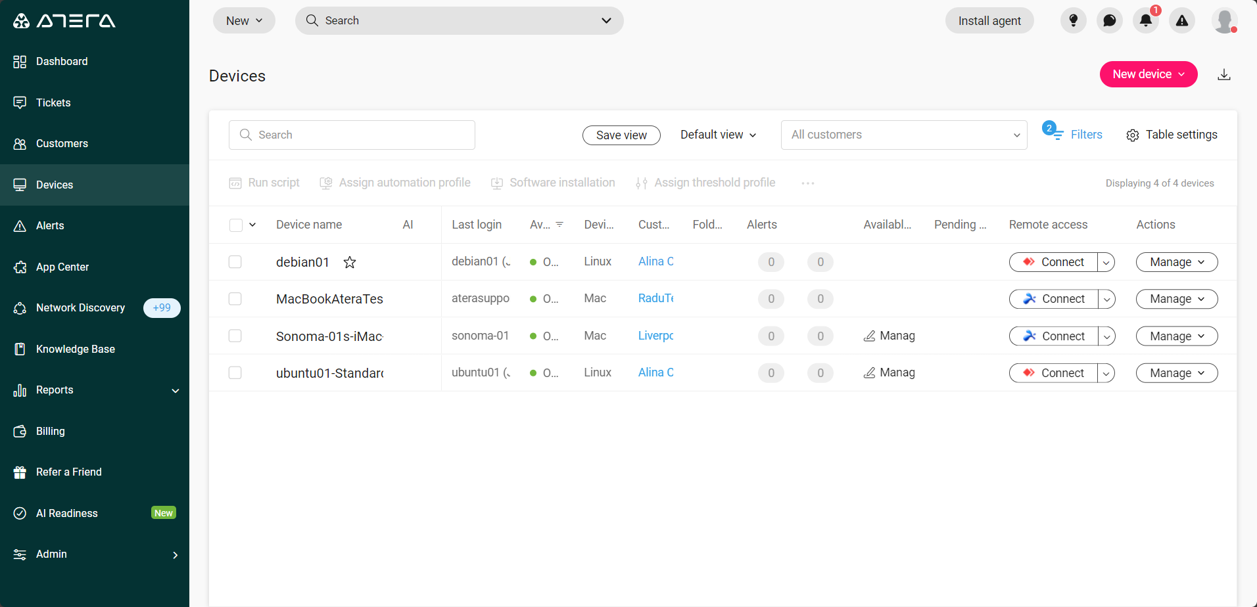Click Run script toolbar action

tap(264, 183)
